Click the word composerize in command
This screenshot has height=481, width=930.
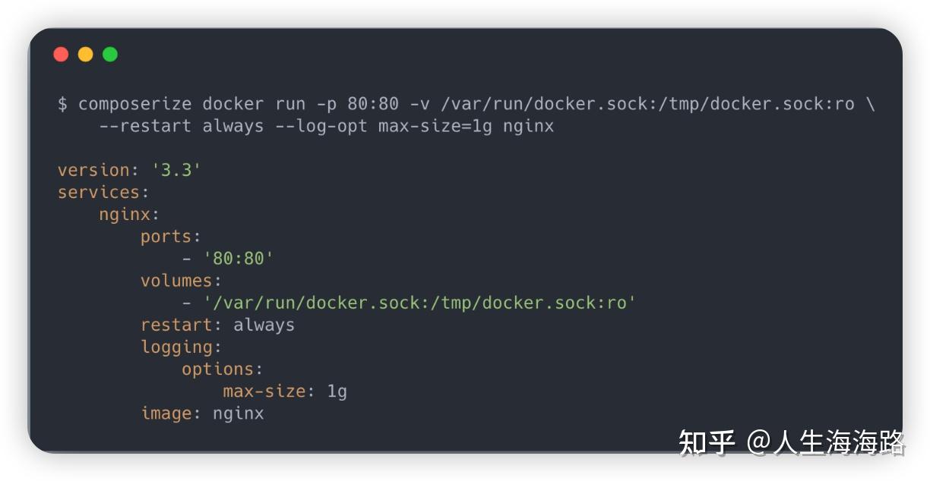point(134,104)
